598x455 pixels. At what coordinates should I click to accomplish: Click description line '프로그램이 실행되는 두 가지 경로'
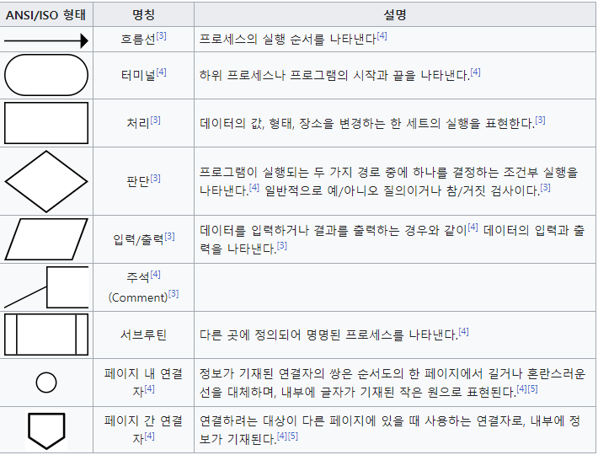[388, 173]
